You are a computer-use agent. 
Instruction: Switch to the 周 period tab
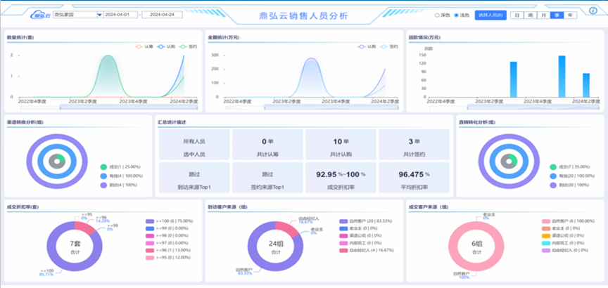[530, 15]
